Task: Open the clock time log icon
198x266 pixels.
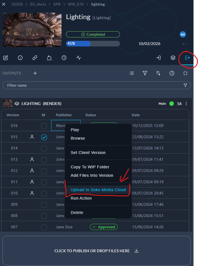Action: coord(64,58)
